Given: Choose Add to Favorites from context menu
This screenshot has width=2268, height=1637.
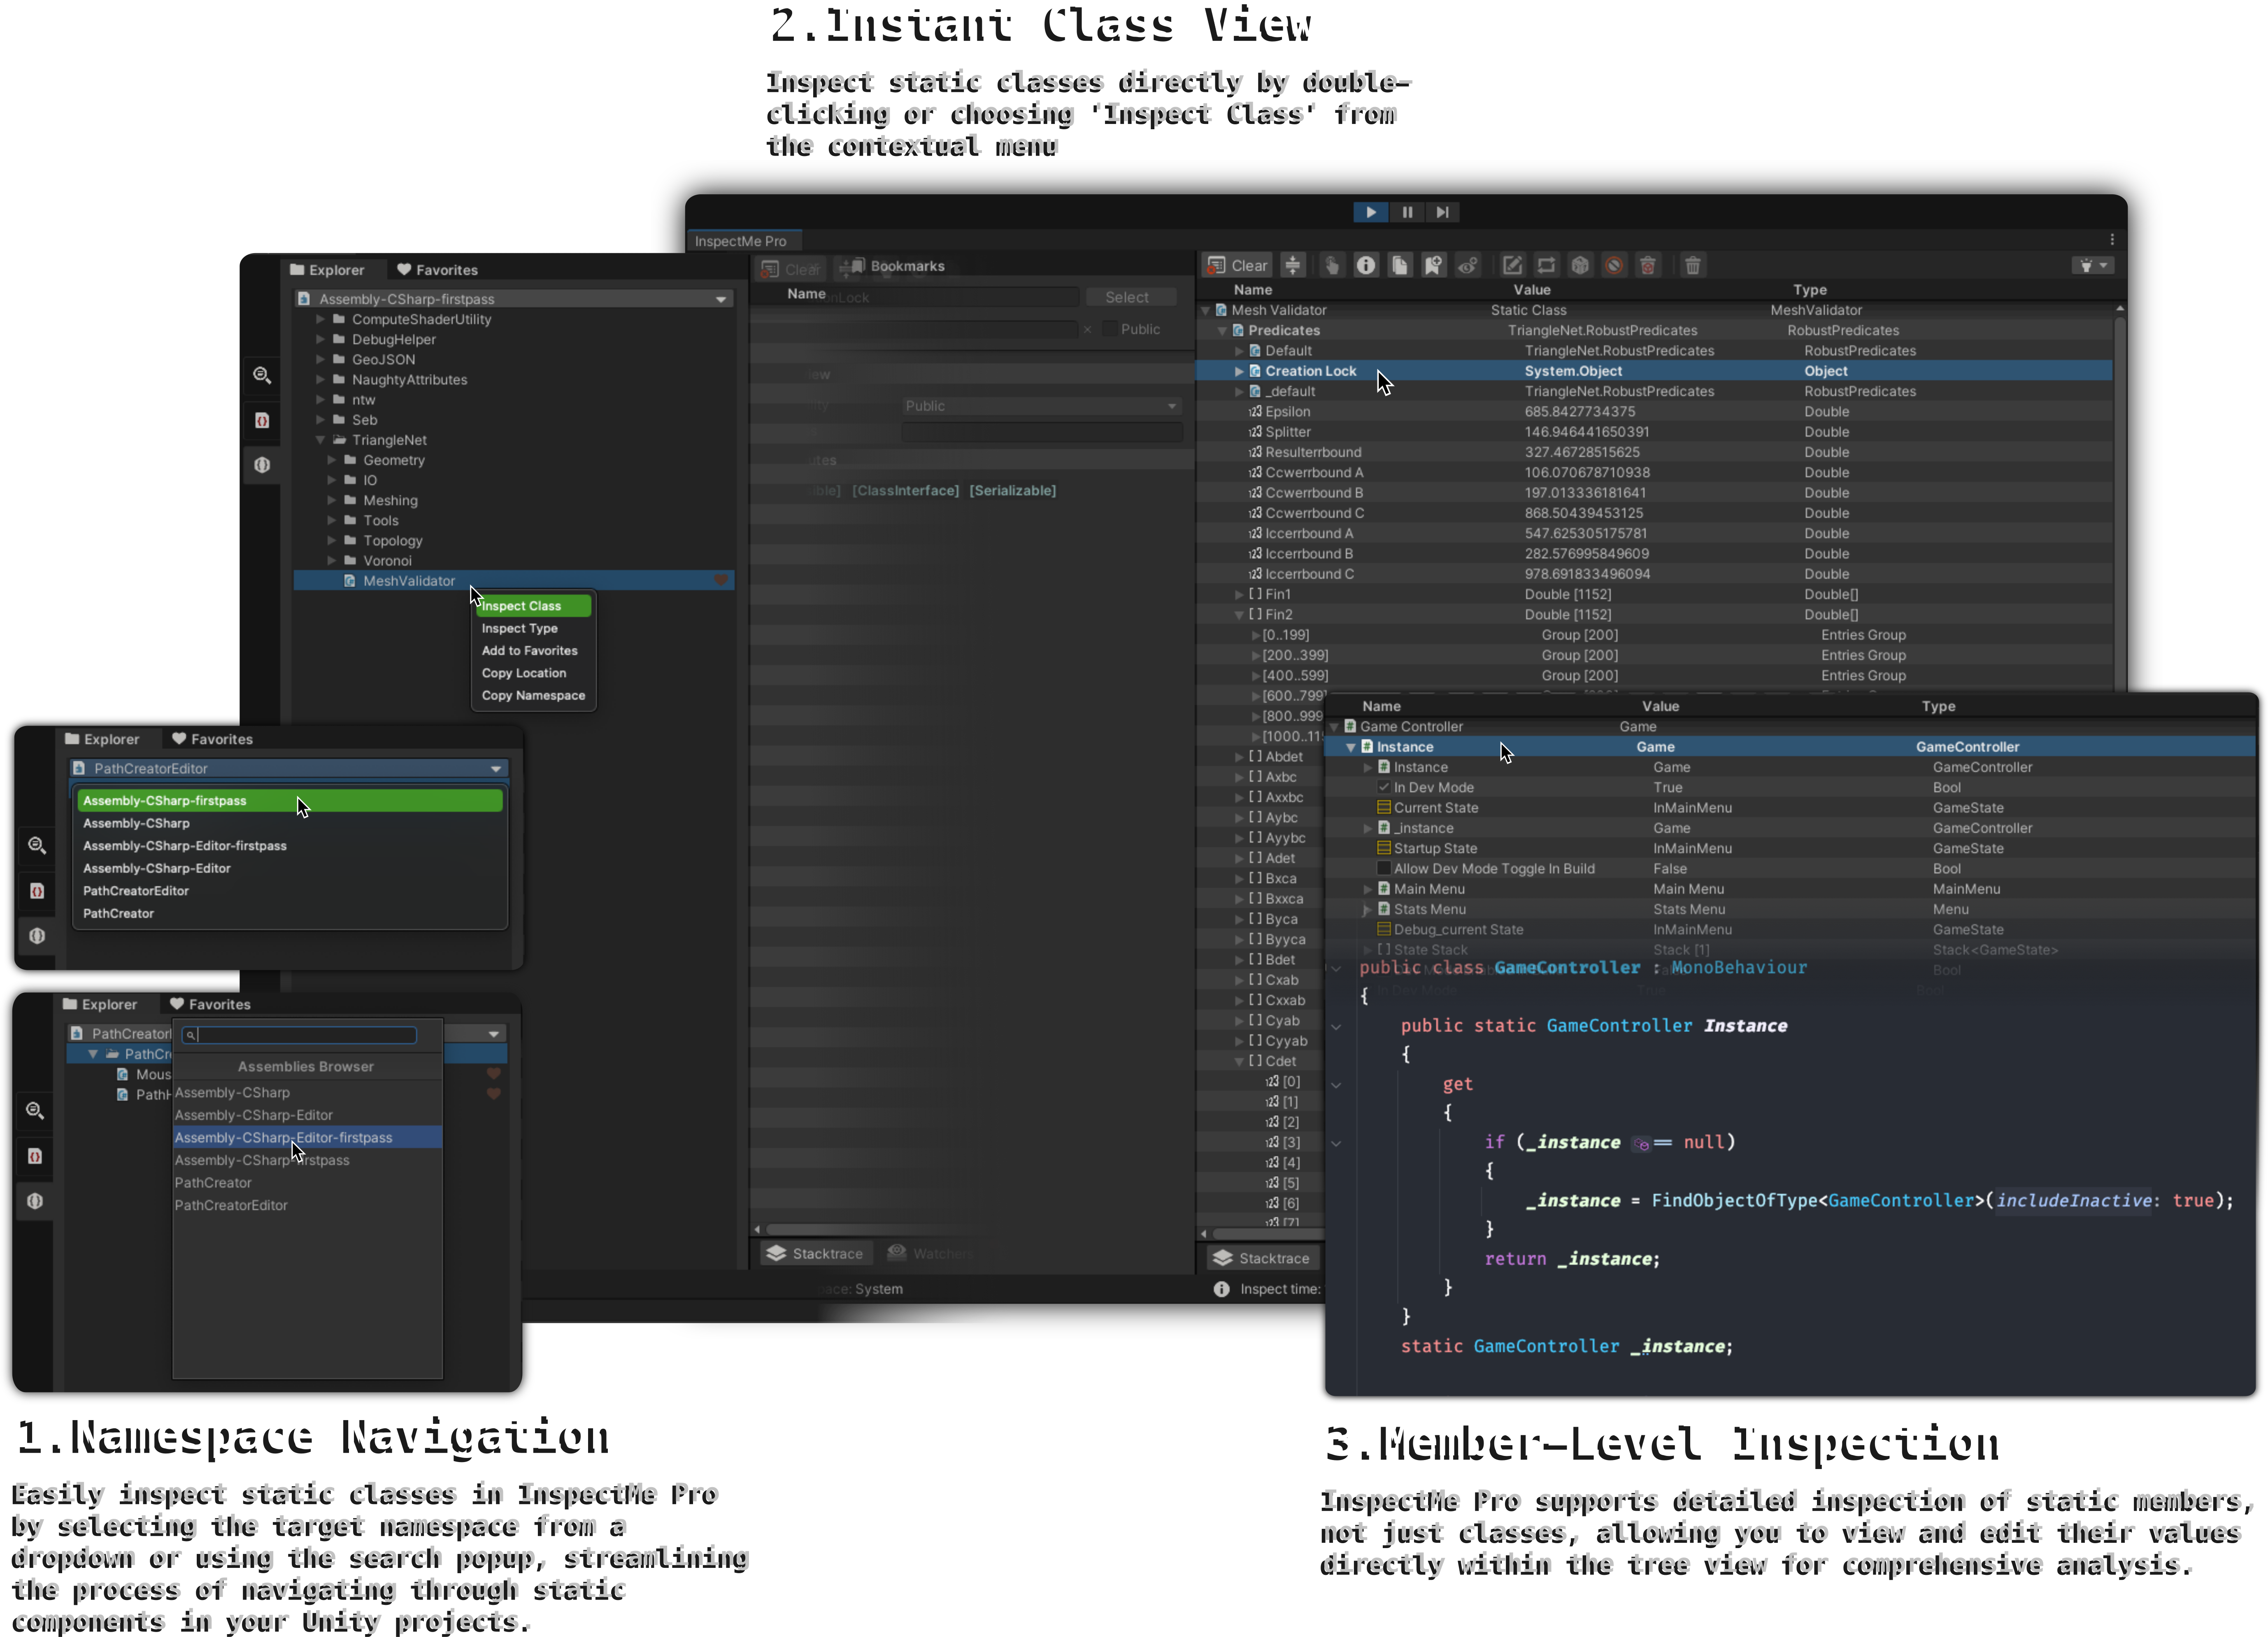Looking at the screenshot, I should [534, 651].
